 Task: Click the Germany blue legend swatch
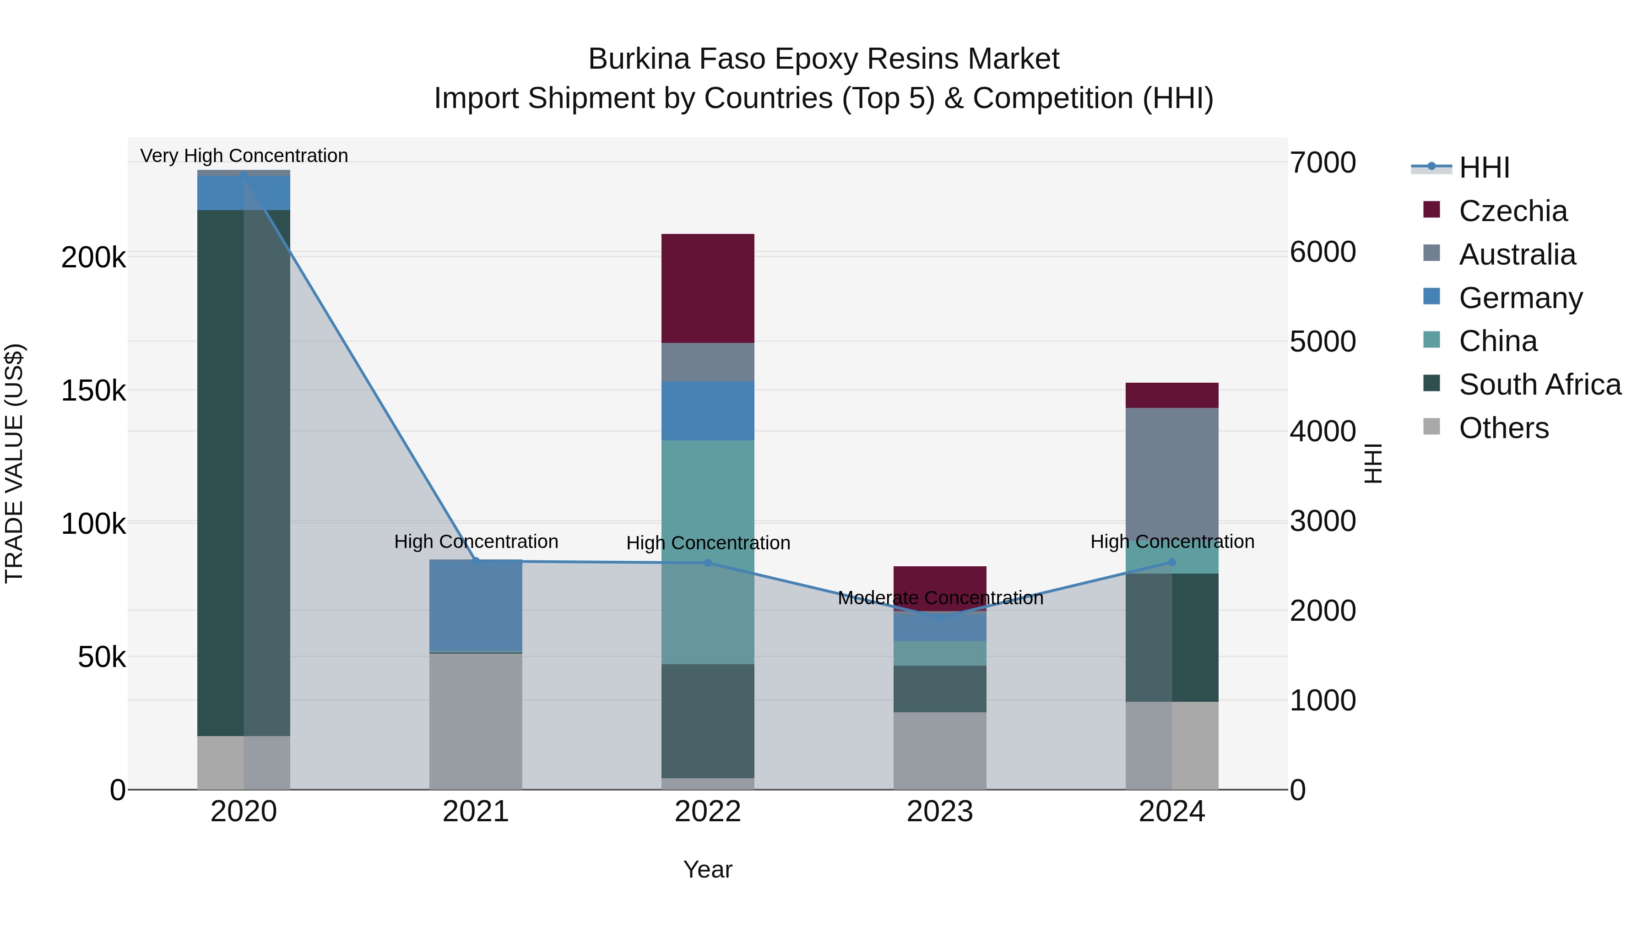tap(1432, 297)
